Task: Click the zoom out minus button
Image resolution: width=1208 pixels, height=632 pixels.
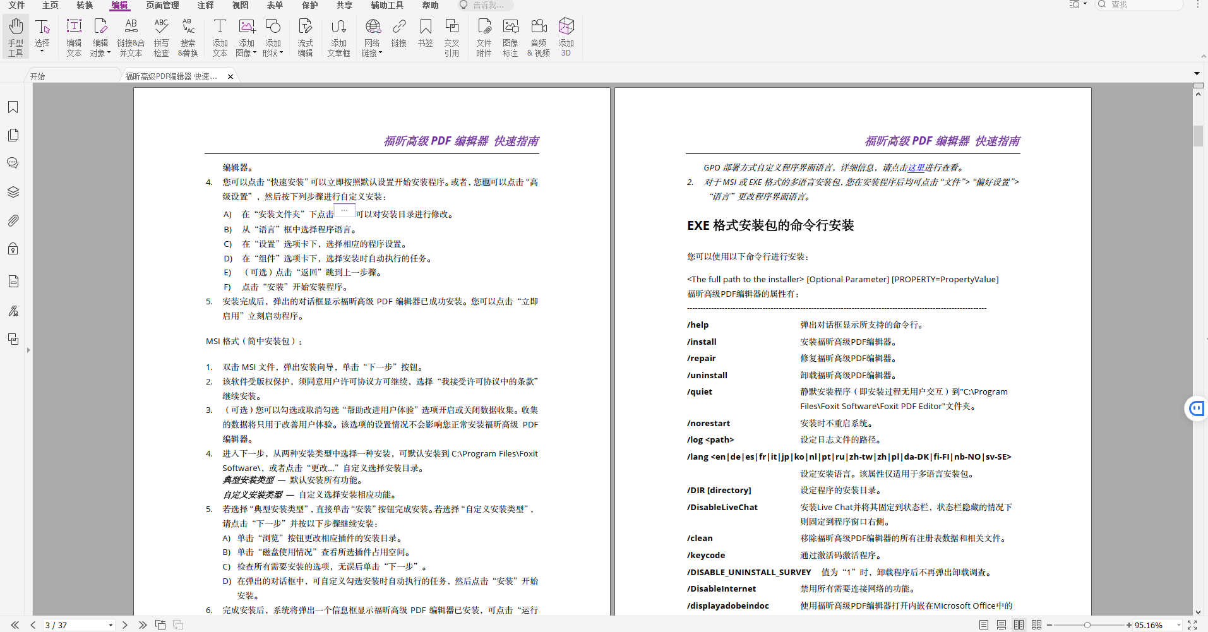Action: 1050,625
